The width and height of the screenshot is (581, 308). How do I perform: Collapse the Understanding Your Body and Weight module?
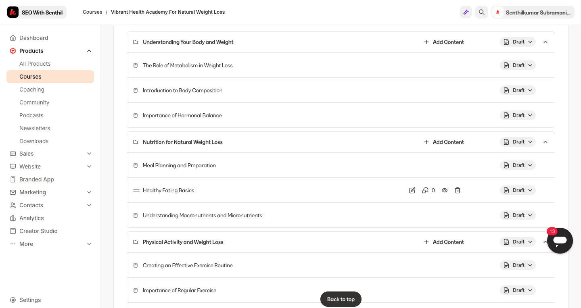point(545,42)
